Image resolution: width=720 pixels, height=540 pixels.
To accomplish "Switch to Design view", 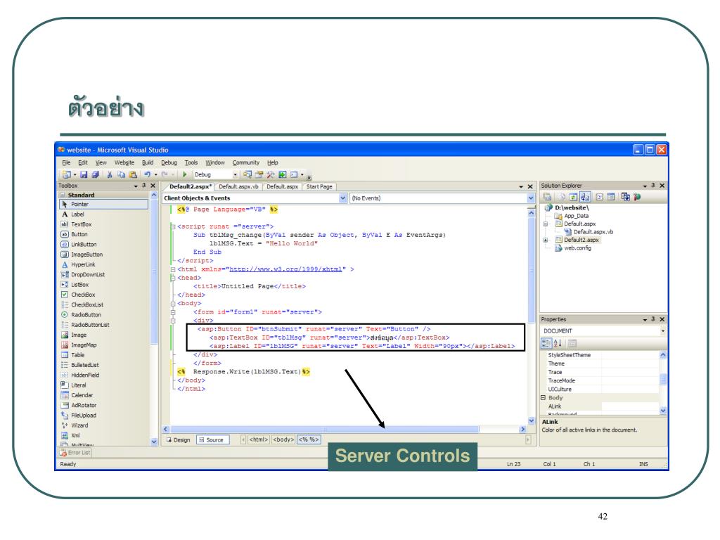I will tap(178, 440).
